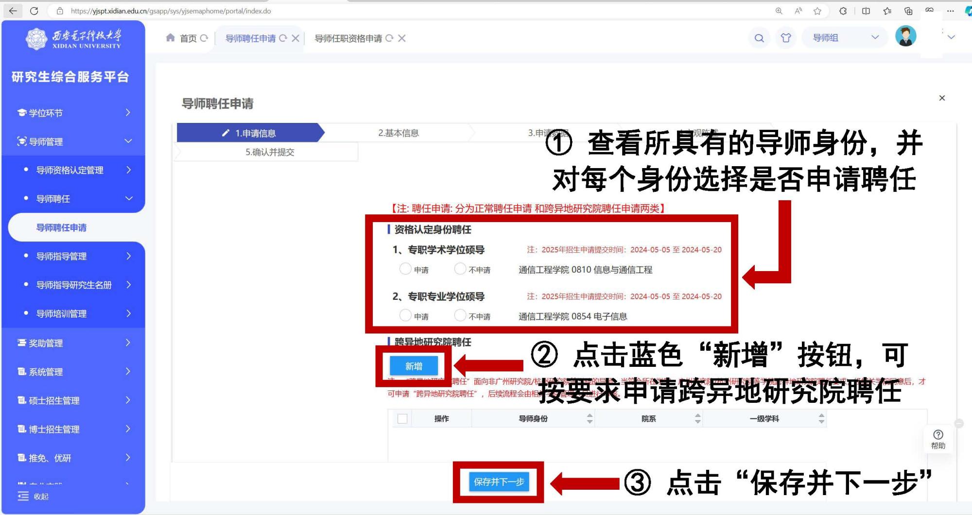Expand the 奖助管理 sidebar menu
The height and width of the screenshot is (515, 972).
pos(73,343)
